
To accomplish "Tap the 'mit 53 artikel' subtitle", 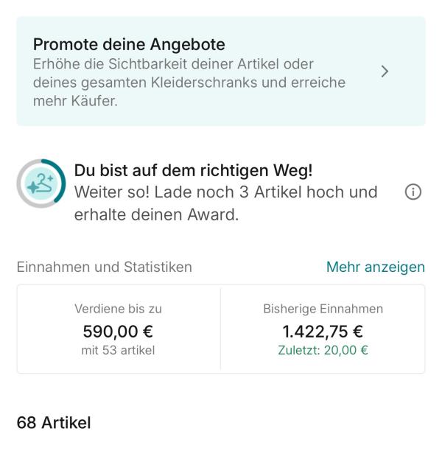I will point(118,350).
